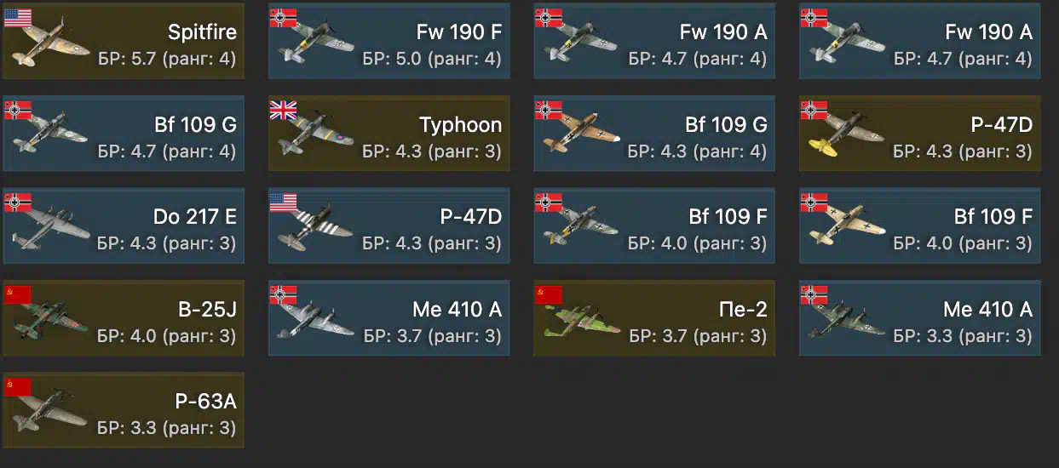This screenshot has height=468, width=1059.
Task: Click the Soviet flag on the P-63A card
Action: coord(18,386)
